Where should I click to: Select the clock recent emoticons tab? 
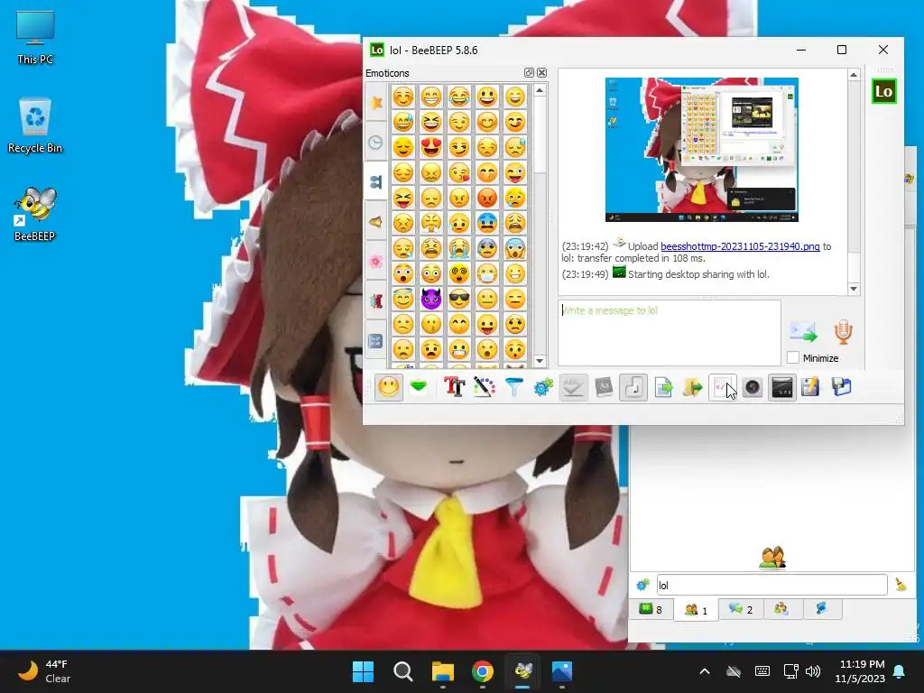(376, 142)
